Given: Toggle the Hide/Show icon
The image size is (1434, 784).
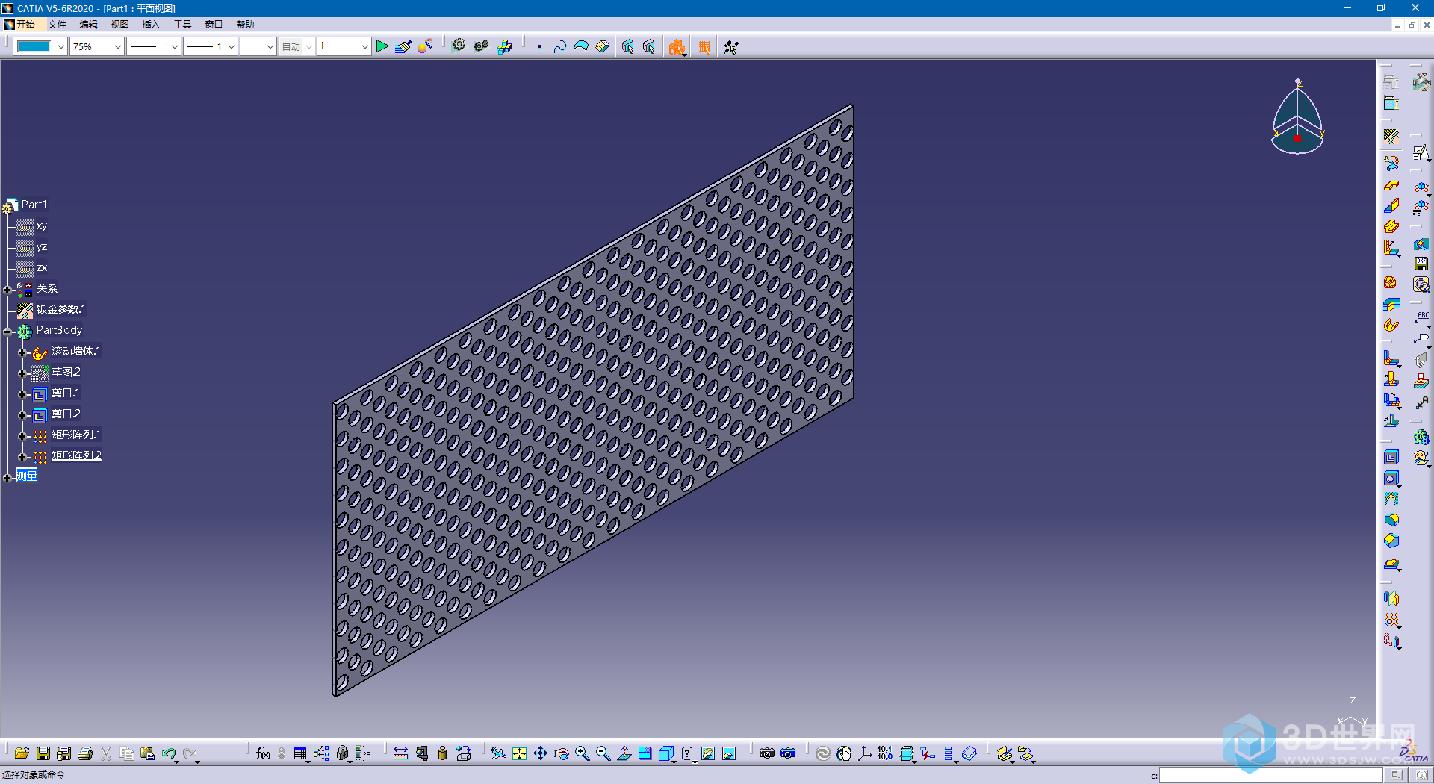Looking at the screenshot, I should tap(708, 753).
